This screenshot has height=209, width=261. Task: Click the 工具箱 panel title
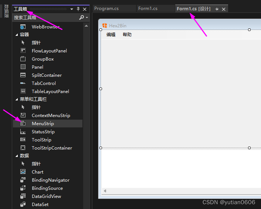click(20, 9)
